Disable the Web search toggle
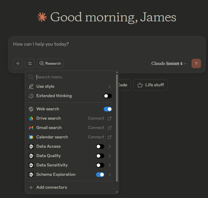The height and width of the screenshot is (198, 208). (108, 109)
